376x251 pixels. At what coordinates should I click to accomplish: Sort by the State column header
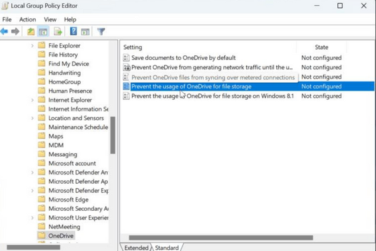point(321,47)
